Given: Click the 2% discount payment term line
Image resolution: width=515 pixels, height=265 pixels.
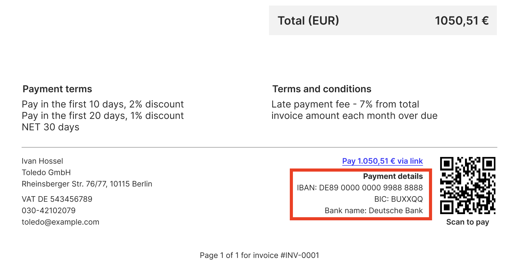Looking at the screenshot, I should [x=103, y=104].
